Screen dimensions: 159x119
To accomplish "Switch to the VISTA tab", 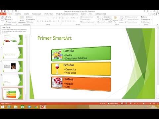I will point(90,14).
